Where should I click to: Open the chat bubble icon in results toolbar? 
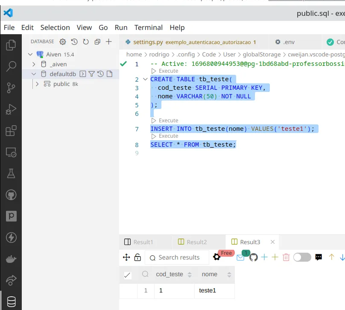319,257
